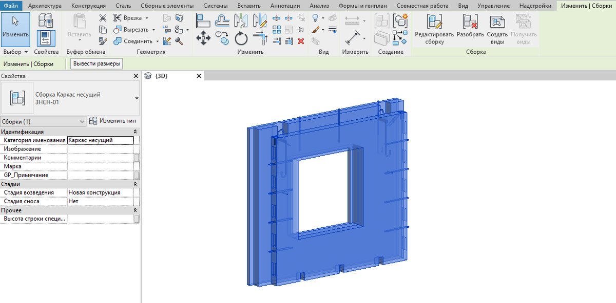This screenshot has width=616, height=303.
Task: Open the type selector dropdown arrow
Action: (x=137, y=98)
